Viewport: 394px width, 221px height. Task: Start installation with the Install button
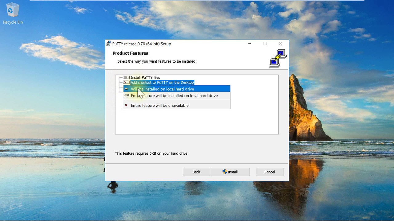(230, 172)
